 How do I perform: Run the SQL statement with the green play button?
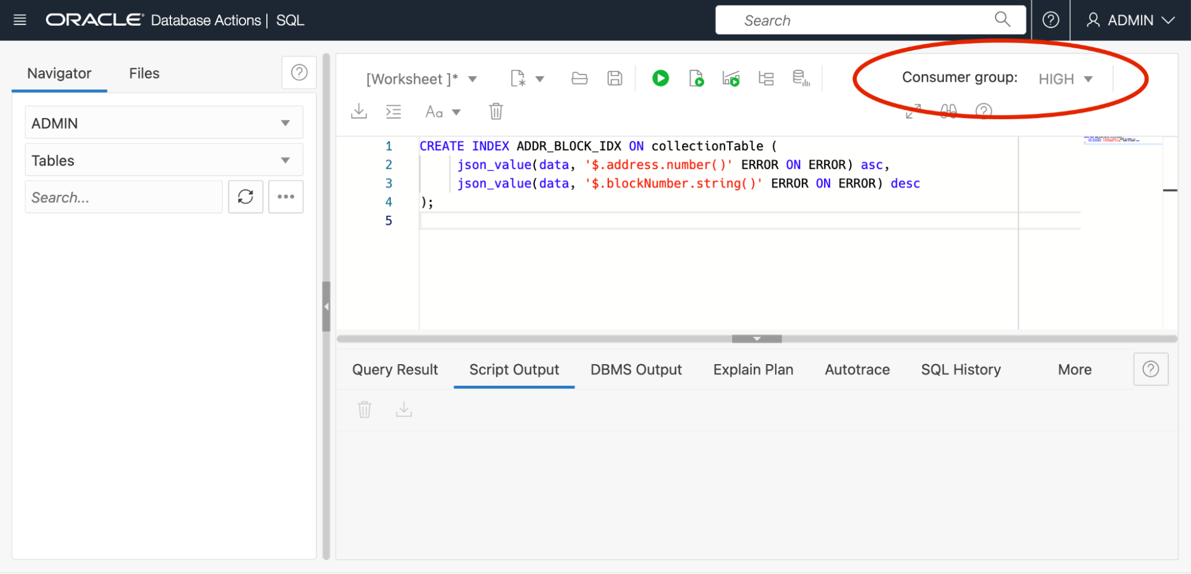click(x=660, y=79)
